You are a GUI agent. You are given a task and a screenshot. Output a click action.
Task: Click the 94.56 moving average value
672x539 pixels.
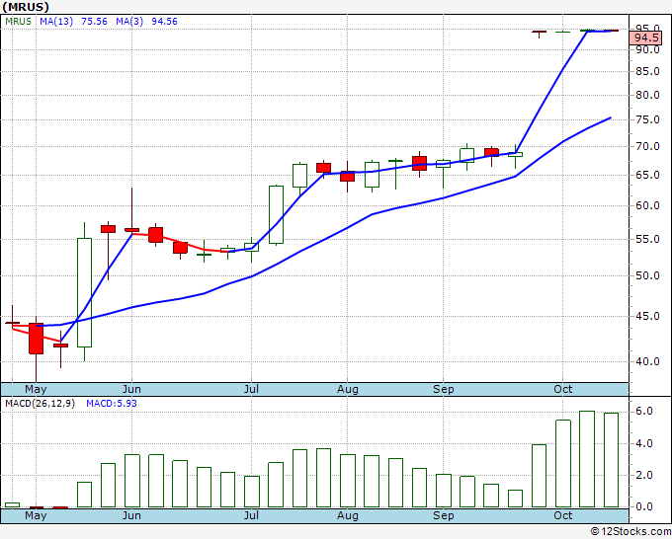[165, 22]
